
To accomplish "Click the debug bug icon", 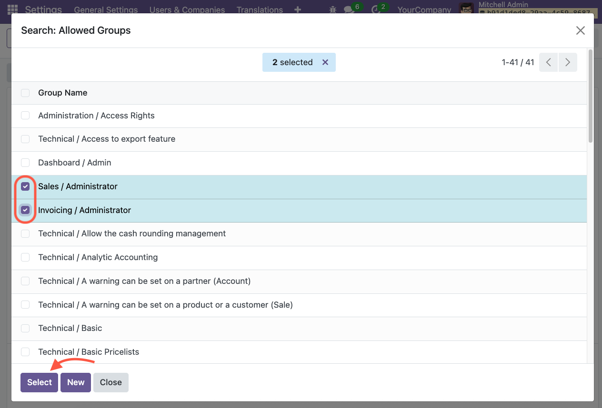I will [332, 10].
